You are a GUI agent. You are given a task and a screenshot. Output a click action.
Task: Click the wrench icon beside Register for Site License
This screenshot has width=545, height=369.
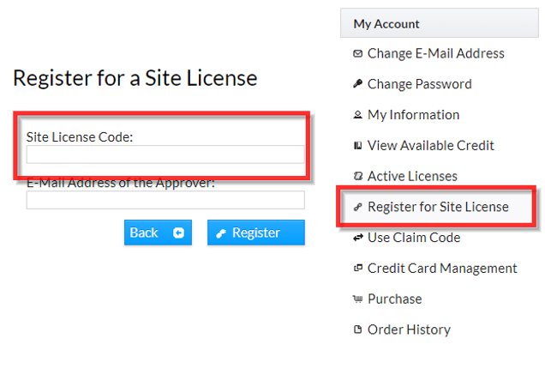pyautogui.click(x=357, y=207)
